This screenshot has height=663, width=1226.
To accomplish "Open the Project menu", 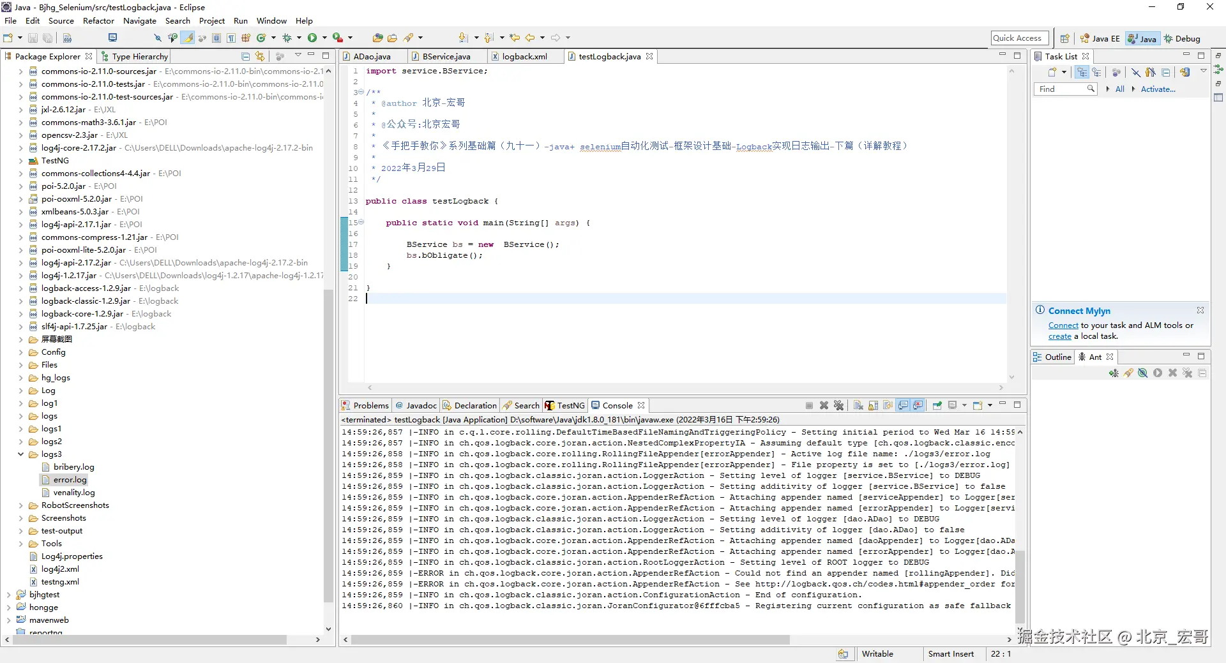I will click(x=212, y=21).
